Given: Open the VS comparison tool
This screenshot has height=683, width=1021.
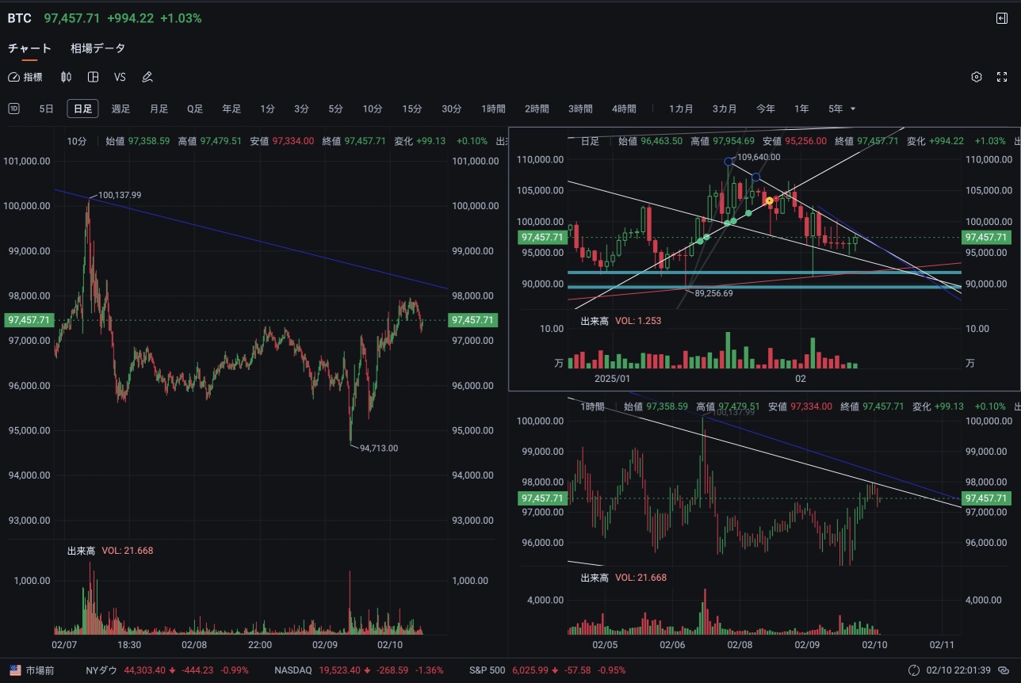Looking at the screenshot, I should 120,77.
